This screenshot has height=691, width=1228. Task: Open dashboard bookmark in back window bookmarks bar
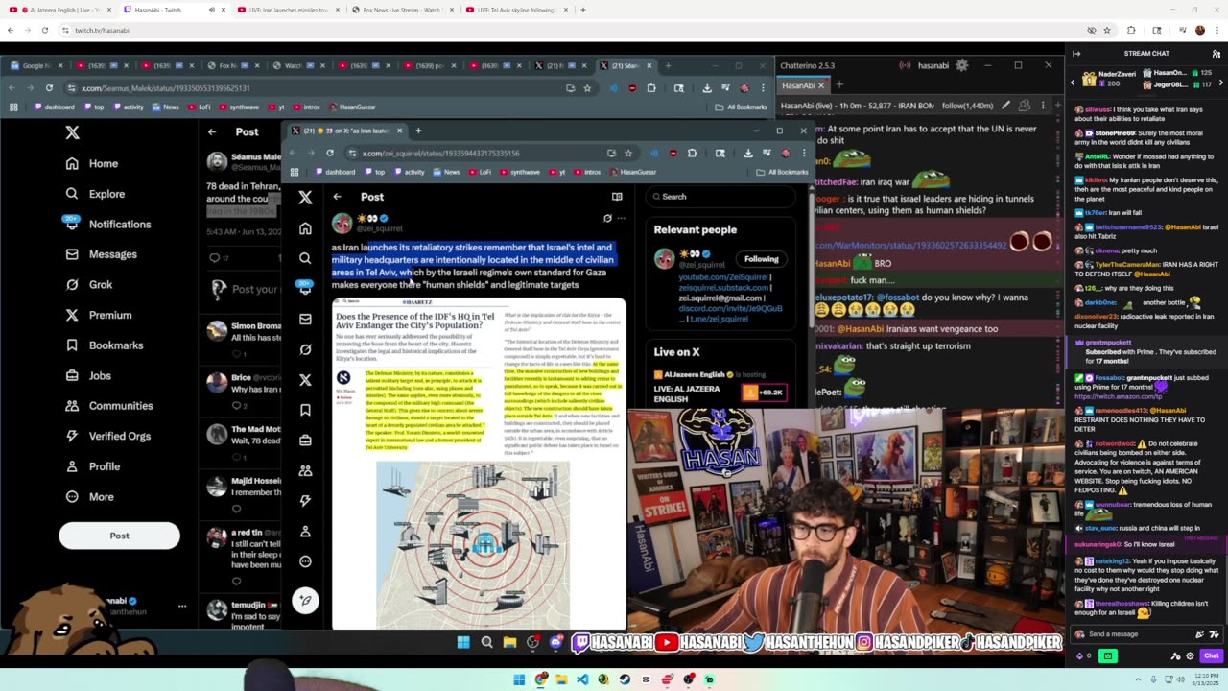click(53, 107)
